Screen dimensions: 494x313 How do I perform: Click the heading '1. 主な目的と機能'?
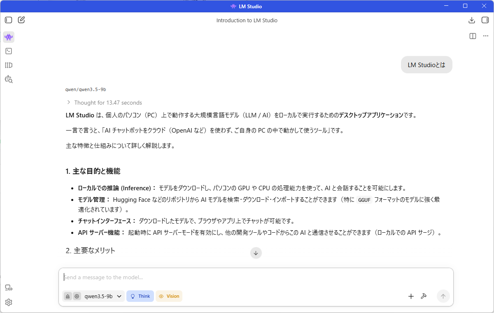pyautogui.click(x=93, y=171)
